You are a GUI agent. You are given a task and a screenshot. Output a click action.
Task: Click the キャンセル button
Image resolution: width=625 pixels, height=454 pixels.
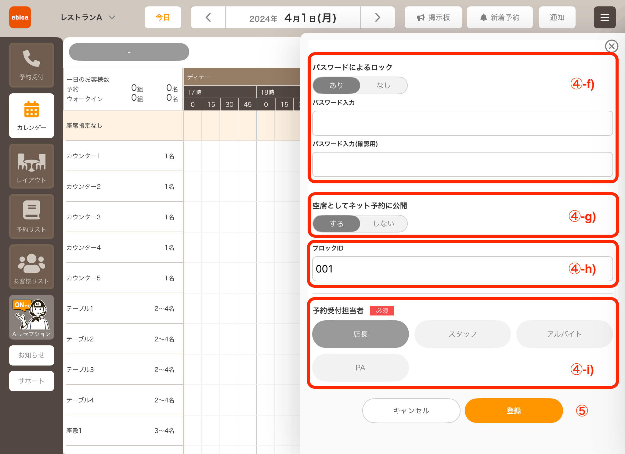411,411
